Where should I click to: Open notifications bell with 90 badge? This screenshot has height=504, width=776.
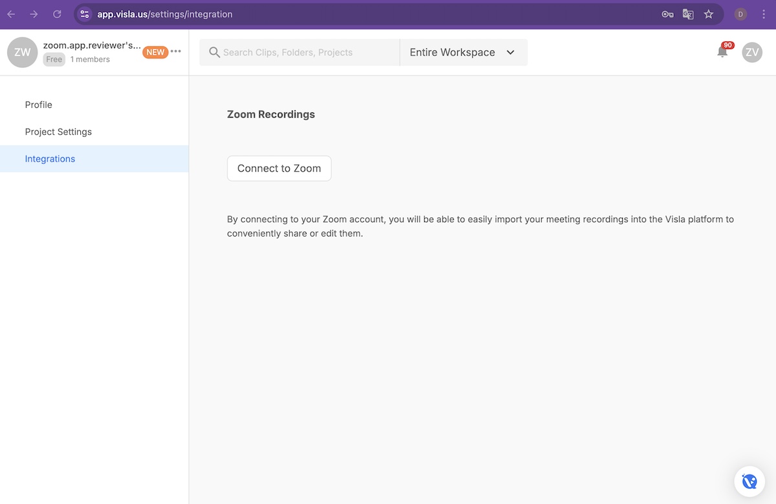pos(723,51)
